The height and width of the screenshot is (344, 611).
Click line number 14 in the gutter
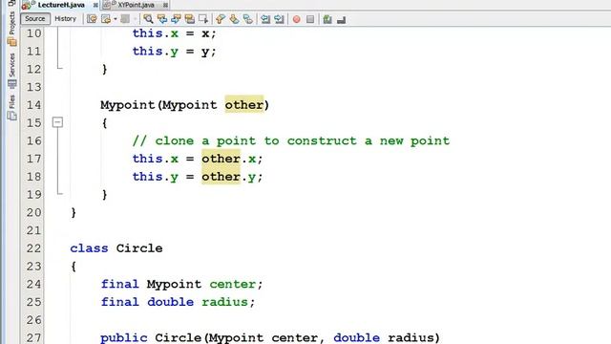33,105
